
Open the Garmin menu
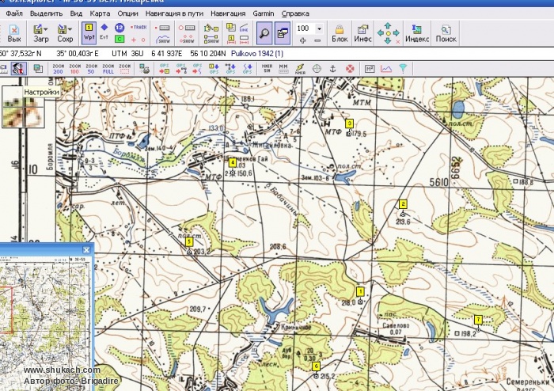tap(264, 13)
